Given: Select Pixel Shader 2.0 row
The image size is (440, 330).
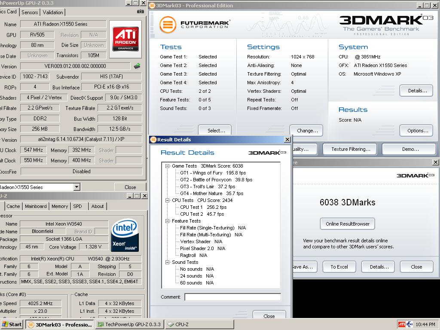Looking at the screenshot, I should point(203,248).
